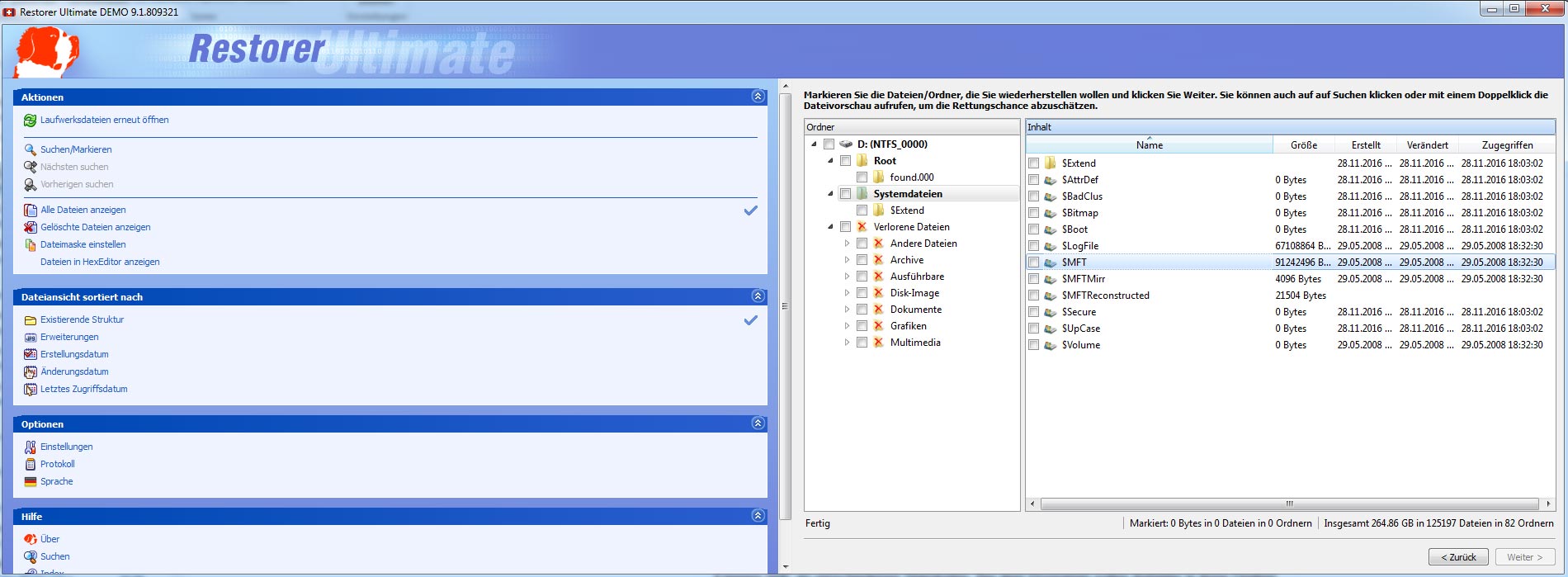Collapse the Dateiansicht sortiert nach panel

pyautogui.click(x=758, y=296)
